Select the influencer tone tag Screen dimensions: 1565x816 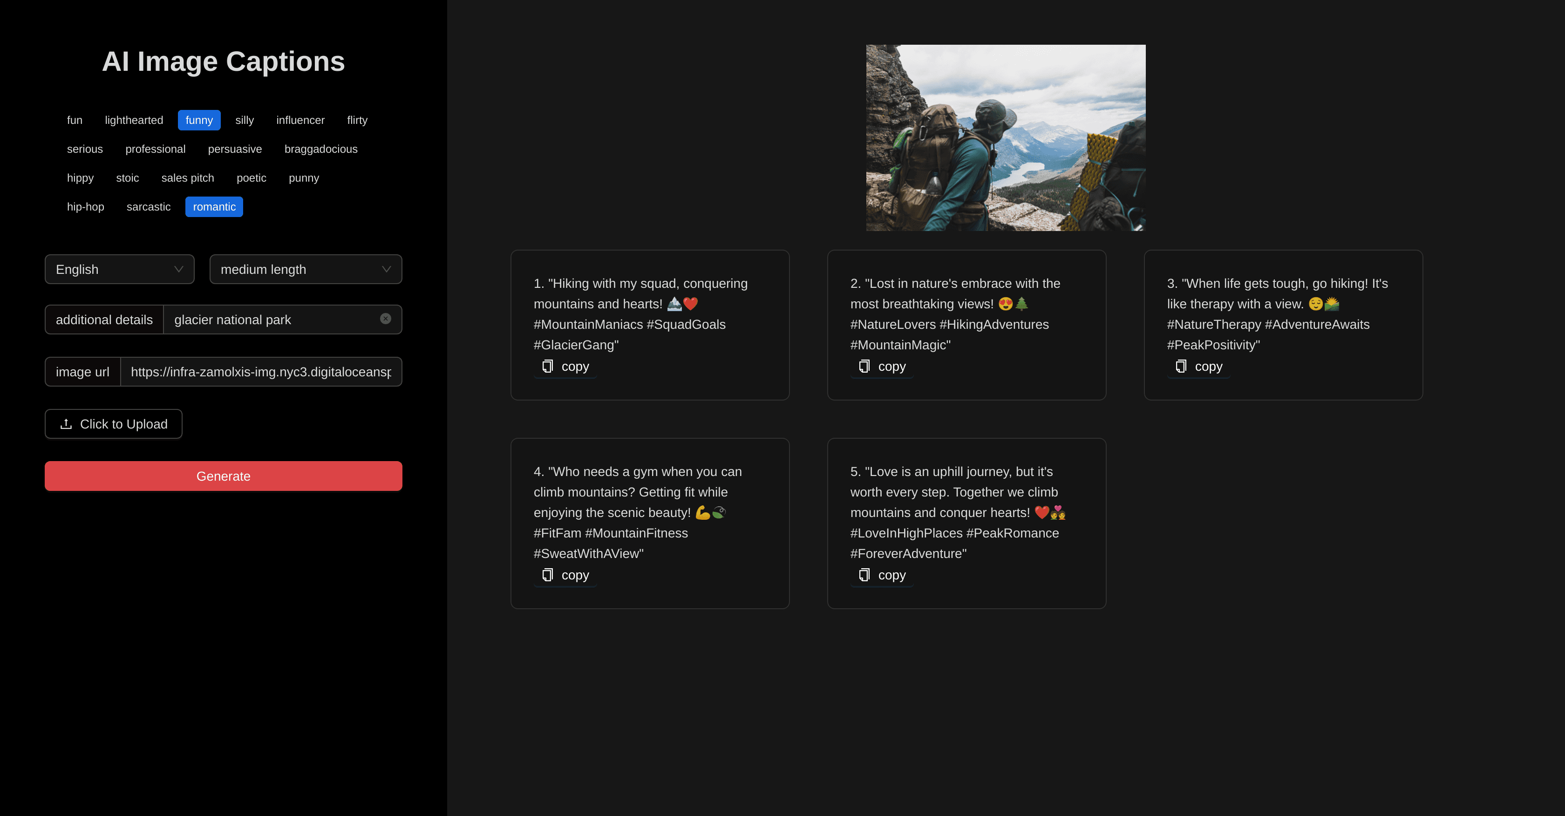pyautogui.click(x=300, y=120)
